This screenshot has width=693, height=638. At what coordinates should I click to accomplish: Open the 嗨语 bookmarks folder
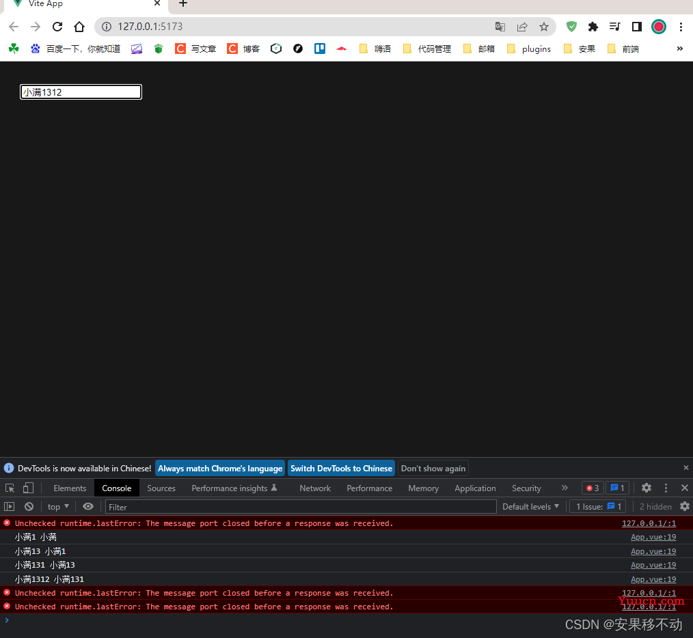[375, 48]
